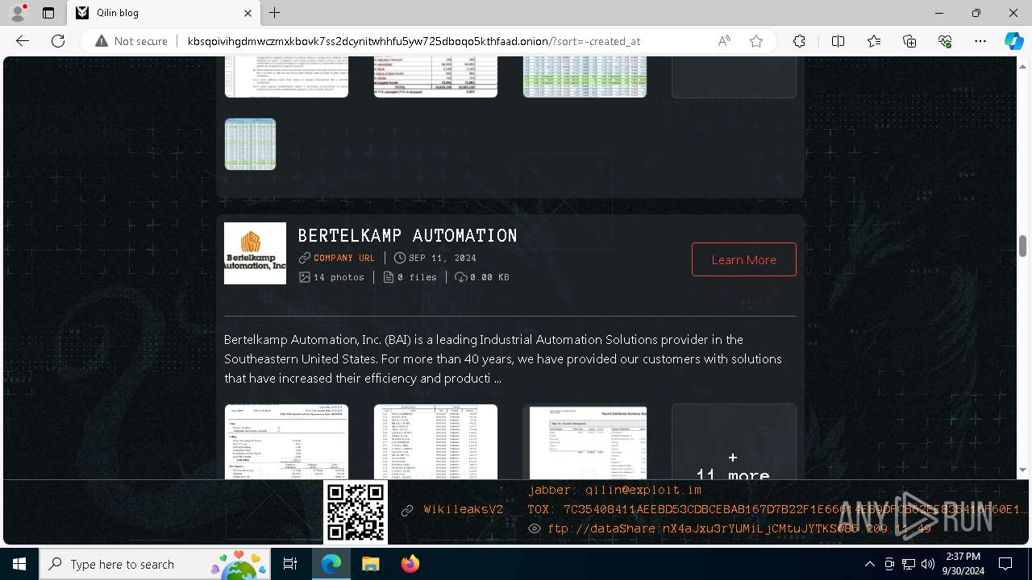Open first Bertelkamp document thumbnail

pos(286,441)
